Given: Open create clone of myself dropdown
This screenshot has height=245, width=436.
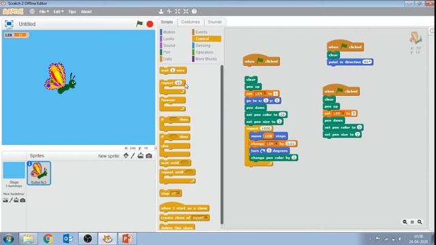Looking at the screenshot, I should (200, 218).
